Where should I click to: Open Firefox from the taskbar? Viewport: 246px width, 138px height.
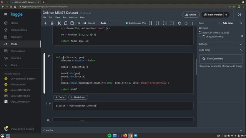pyautogui.click(x=125, y=135)
